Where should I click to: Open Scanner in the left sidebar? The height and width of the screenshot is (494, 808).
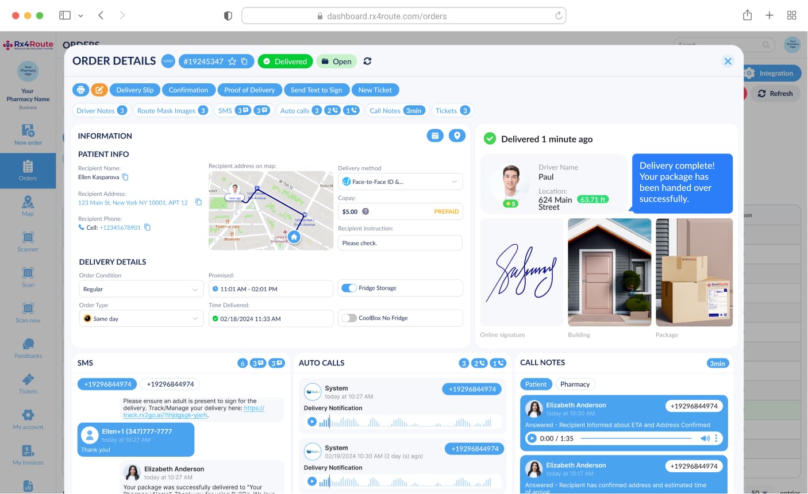[28, 241]
